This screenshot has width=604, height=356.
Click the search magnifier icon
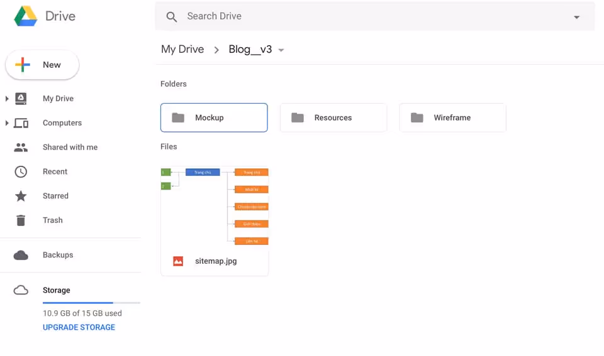pyautogui.click(x=171, y=16)
